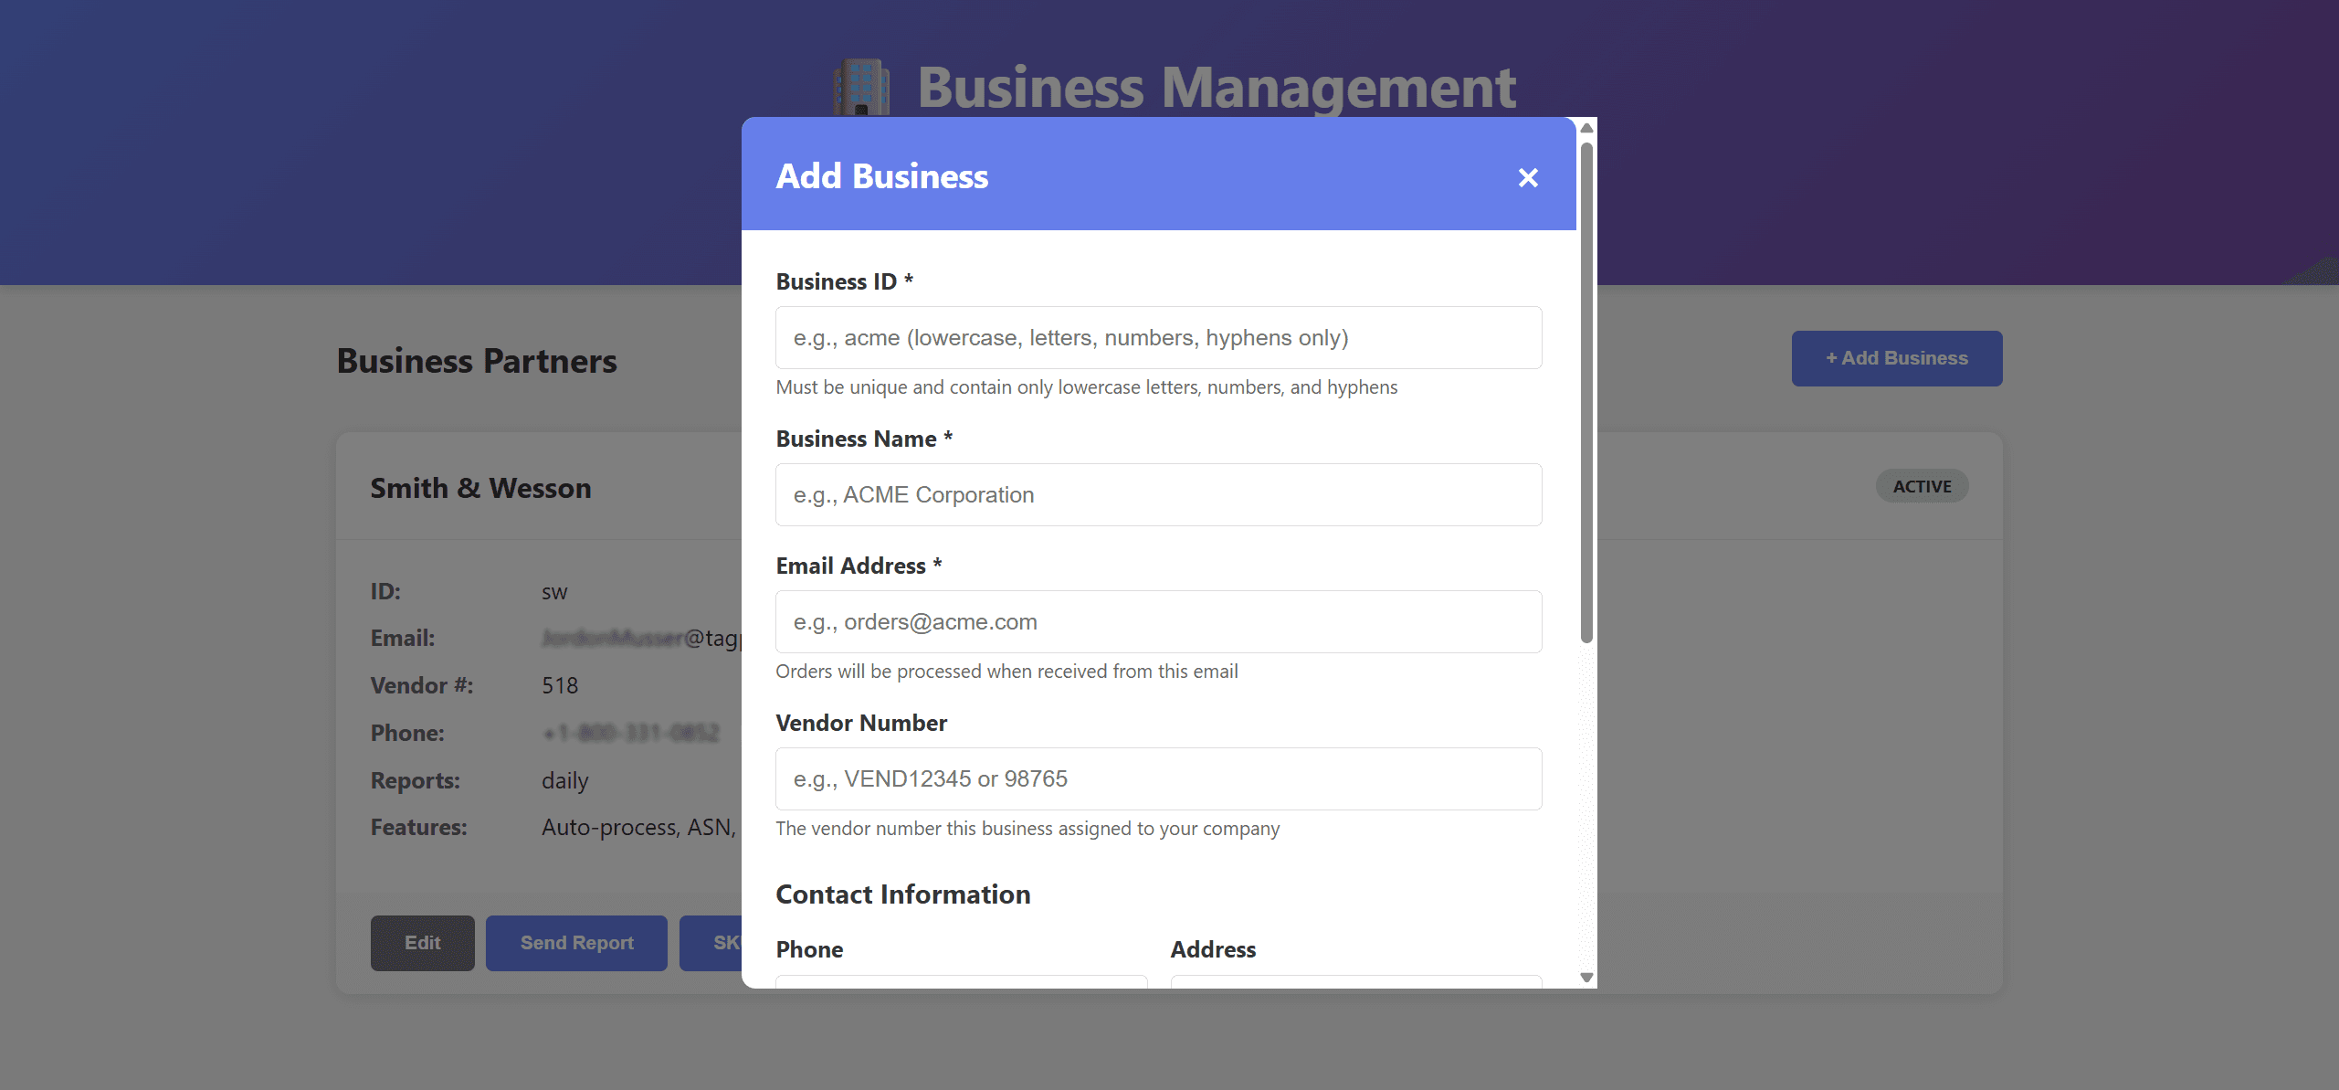Click the Business Management page title
The width and height of the screenshot is (2339, 1090).
tap(1216, 88)
